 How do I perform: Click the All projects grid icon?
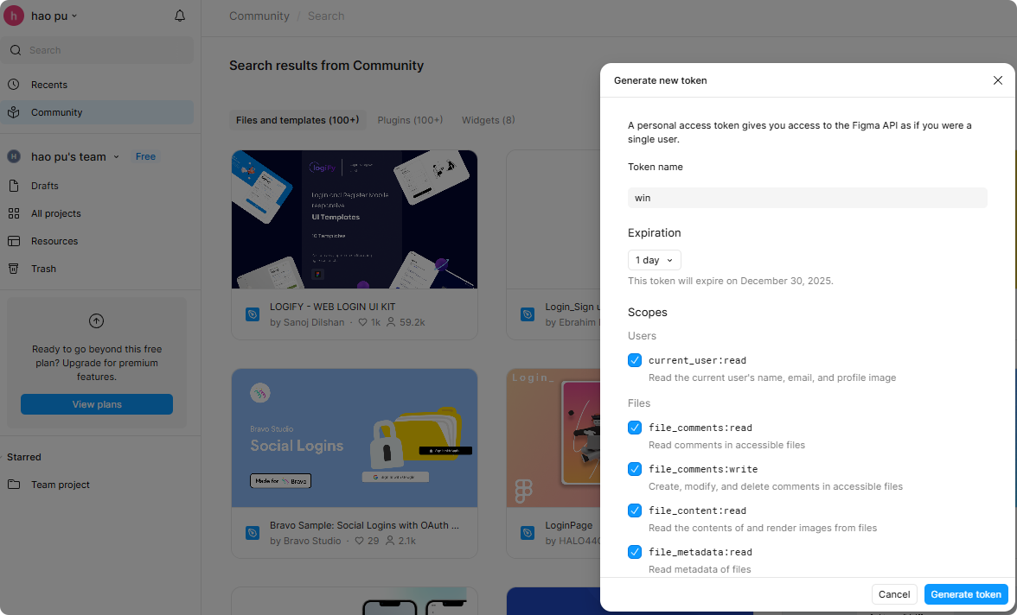(x=14, y=213)
